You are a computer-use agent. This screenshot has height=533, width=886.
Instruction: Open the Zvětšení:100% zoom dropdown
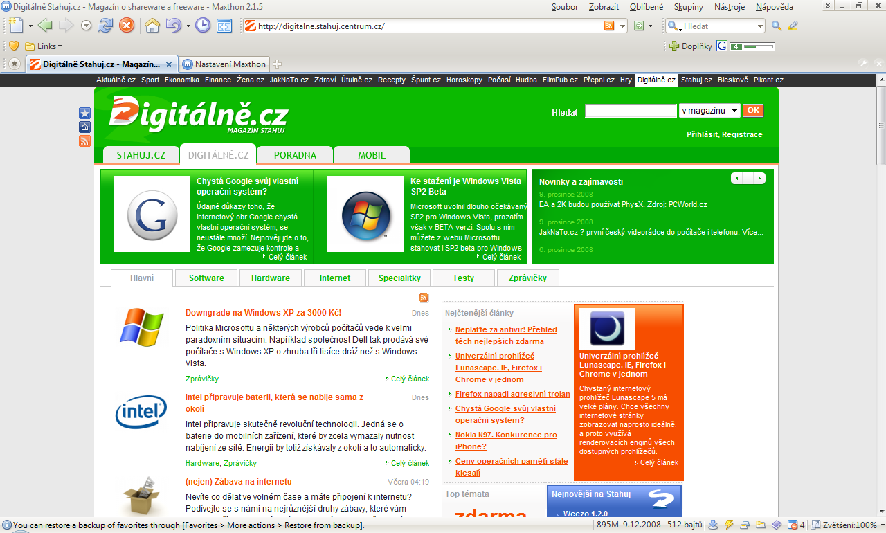click(883, 525)
